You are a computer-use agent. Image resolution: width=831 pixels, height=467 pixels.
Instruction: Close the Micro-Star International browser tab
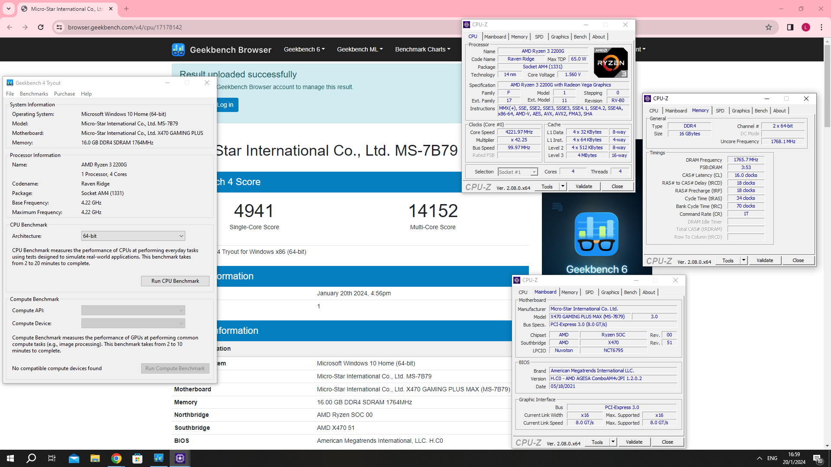pos(111,9)
